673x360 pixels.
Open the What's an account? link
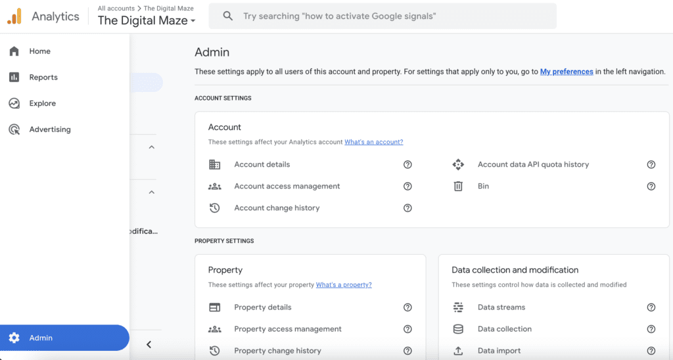[373, 142]
